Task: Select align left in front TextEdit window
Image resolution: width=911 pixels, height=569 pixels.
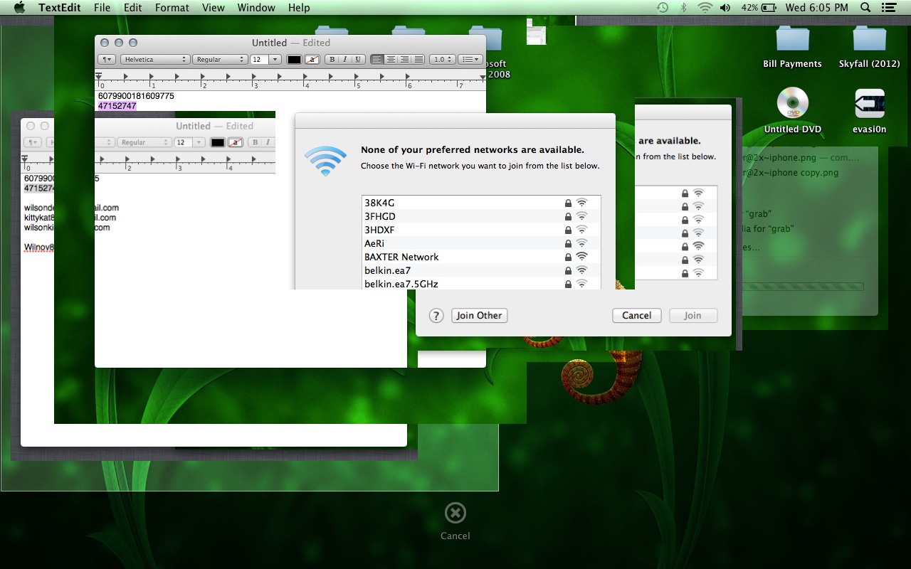Action: (376, 60)
